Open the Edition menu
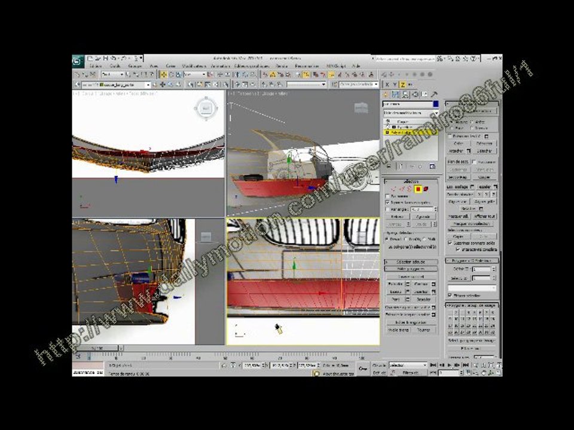Viewport: 574px width, 430px height. tap(95, 66)
